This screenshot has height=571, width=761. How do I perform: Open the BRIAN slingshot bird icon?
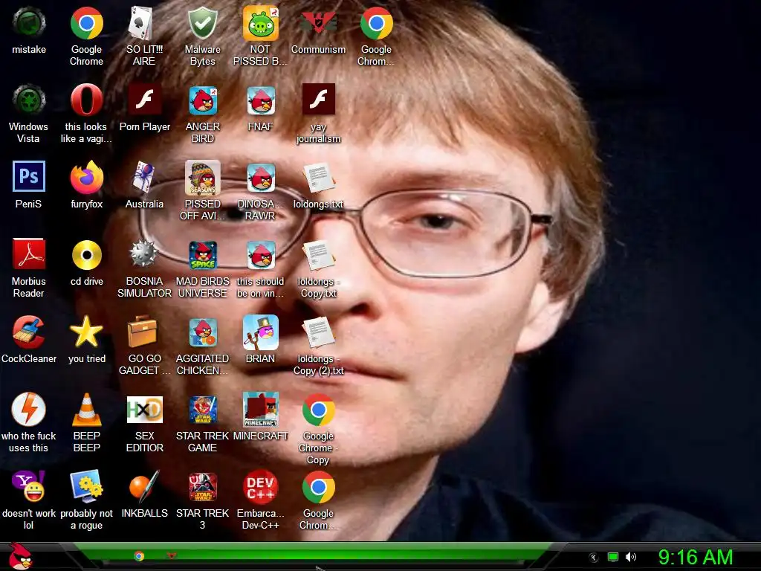(x=260, y=332)
